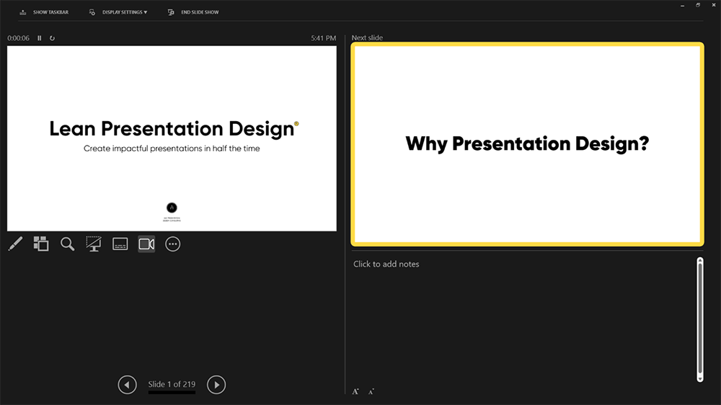Open the slide 1 of 219 navigator

tap(172, 384)
